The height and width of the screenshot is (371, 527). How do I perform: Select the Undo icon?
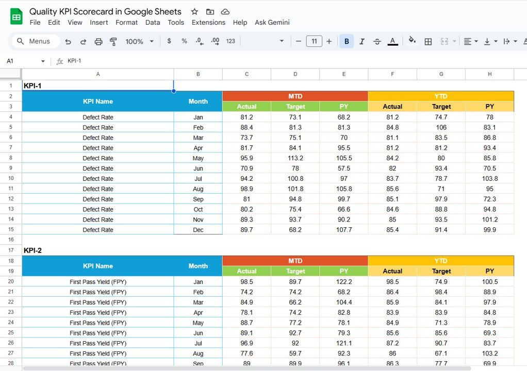68,41
